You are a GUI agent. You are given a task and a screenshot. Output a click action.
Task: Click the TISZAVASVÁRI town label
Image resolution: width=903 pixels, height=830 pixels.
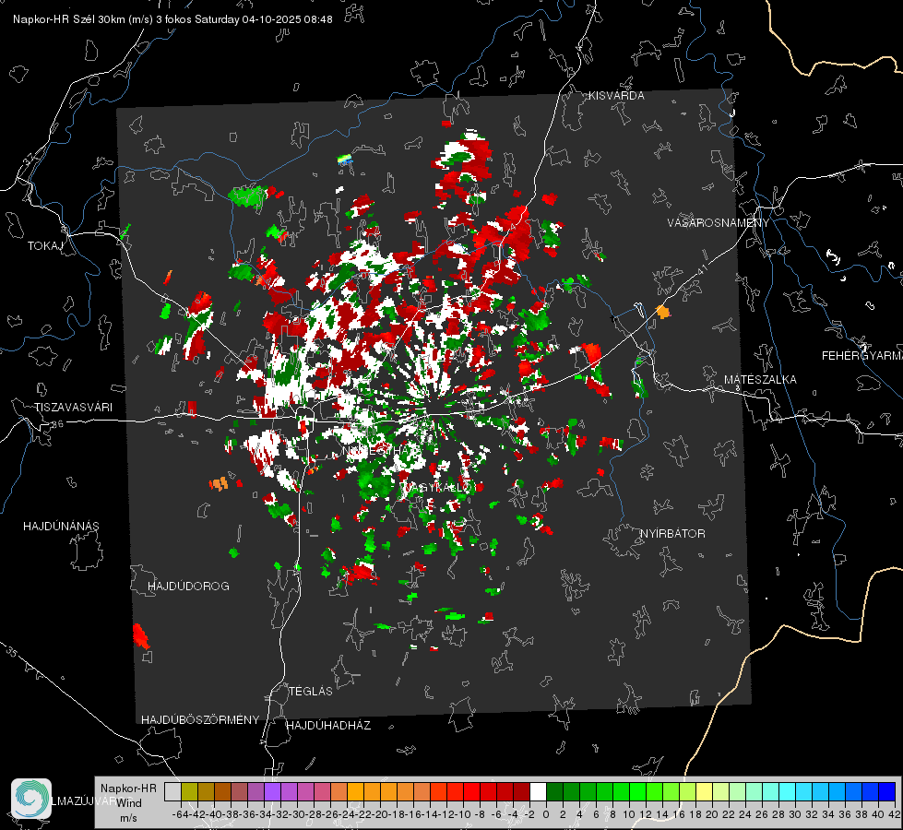[73, 408]
